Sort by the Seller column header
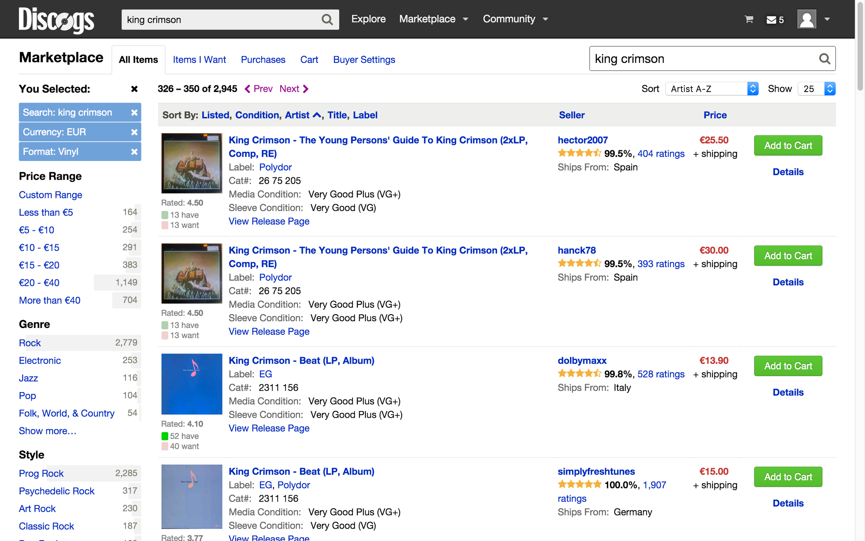The height and width of the screenshot is (541, 865). (571, 115)
